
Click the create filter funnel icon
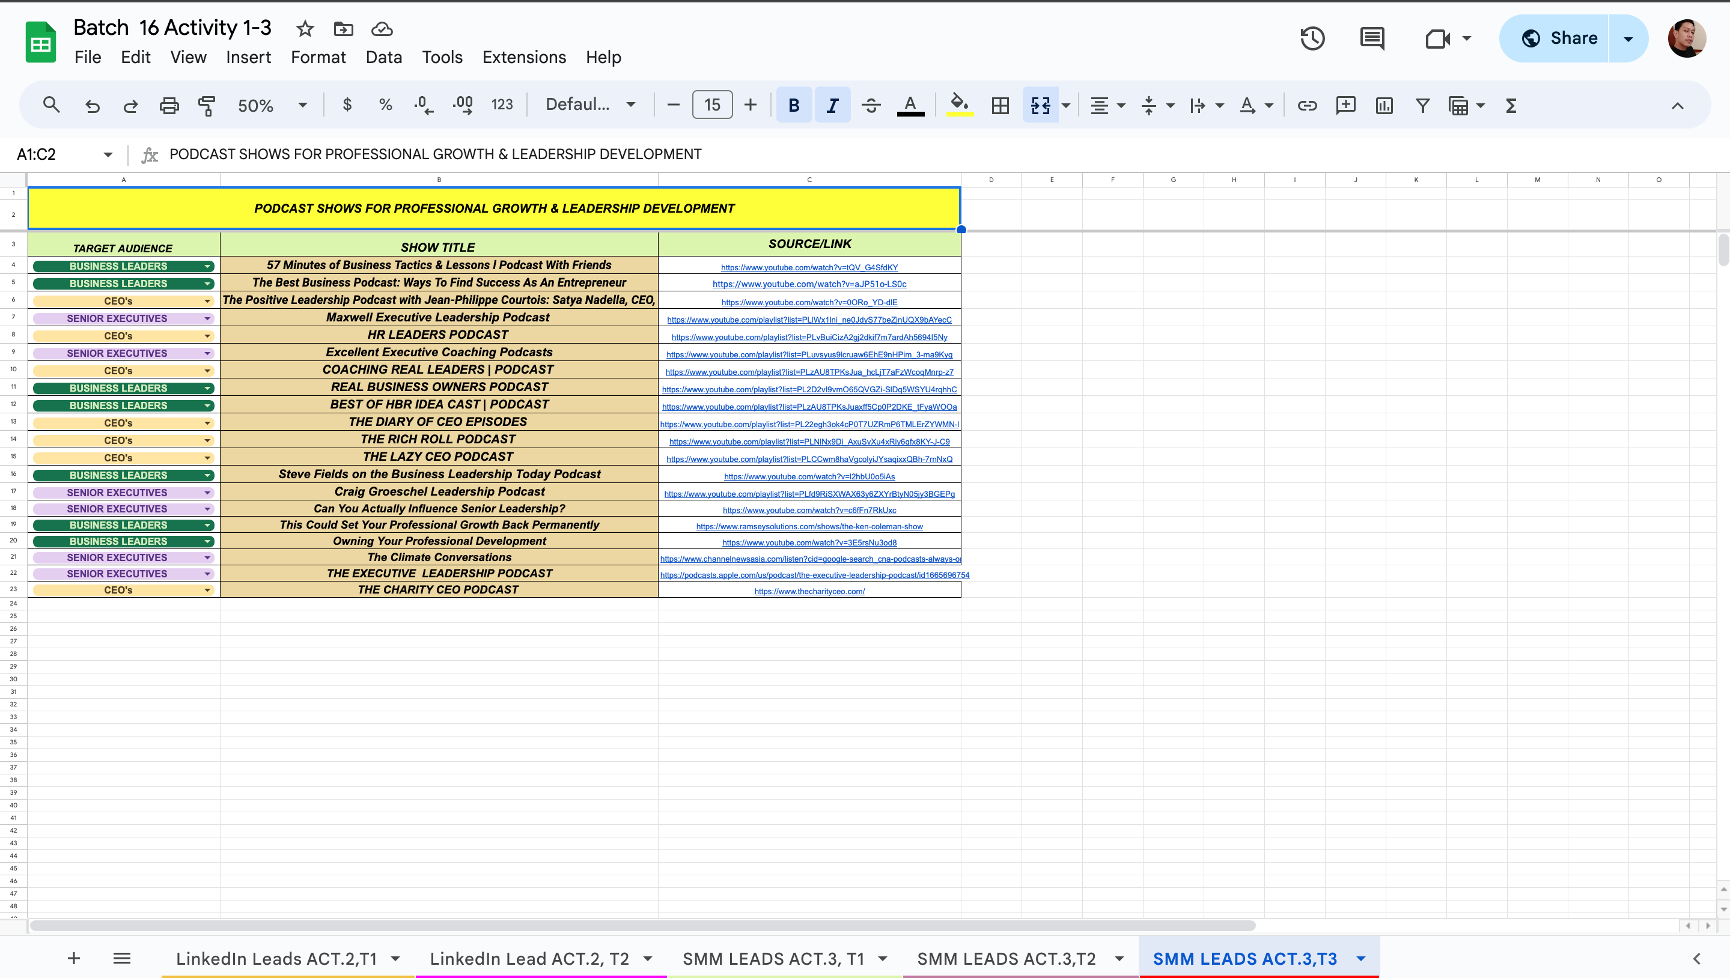click(1422, 106)
